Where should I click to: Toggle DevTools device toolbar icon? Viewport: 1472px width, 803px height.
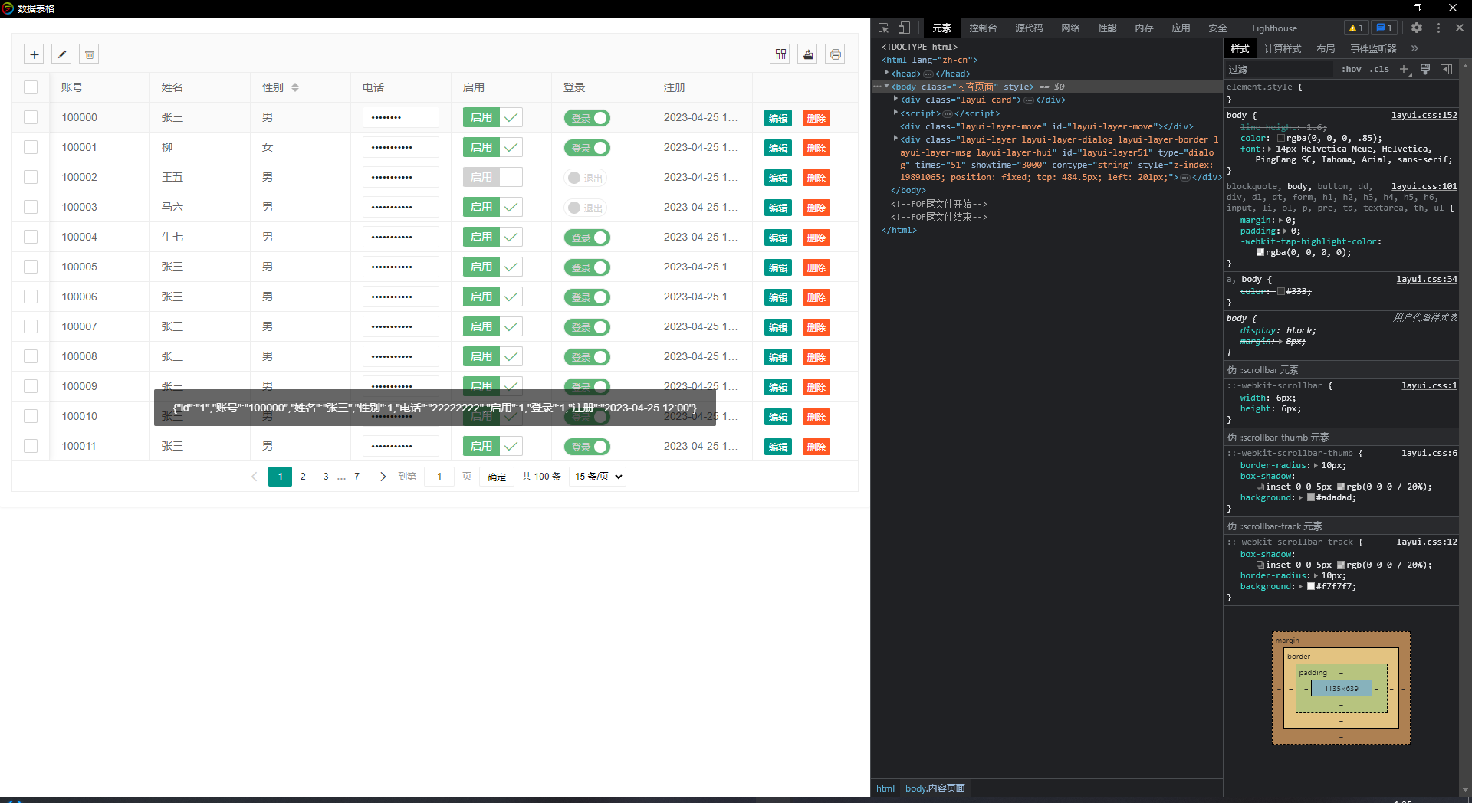pyautogui.click(x=904, y=28)
